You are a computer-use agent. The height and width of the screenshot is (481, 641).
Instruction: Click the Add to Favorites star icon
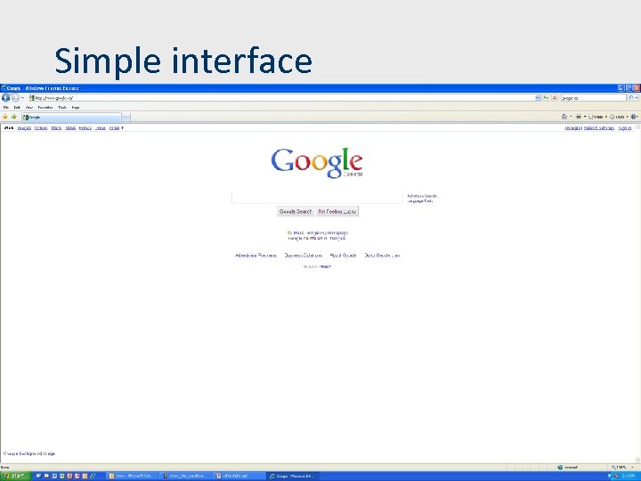[14, 117]
